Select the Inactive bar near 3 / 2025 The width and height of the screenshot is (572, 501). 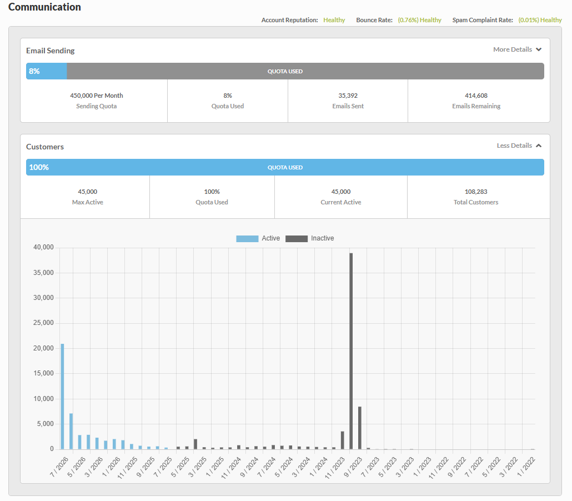(x=195, y=444)
